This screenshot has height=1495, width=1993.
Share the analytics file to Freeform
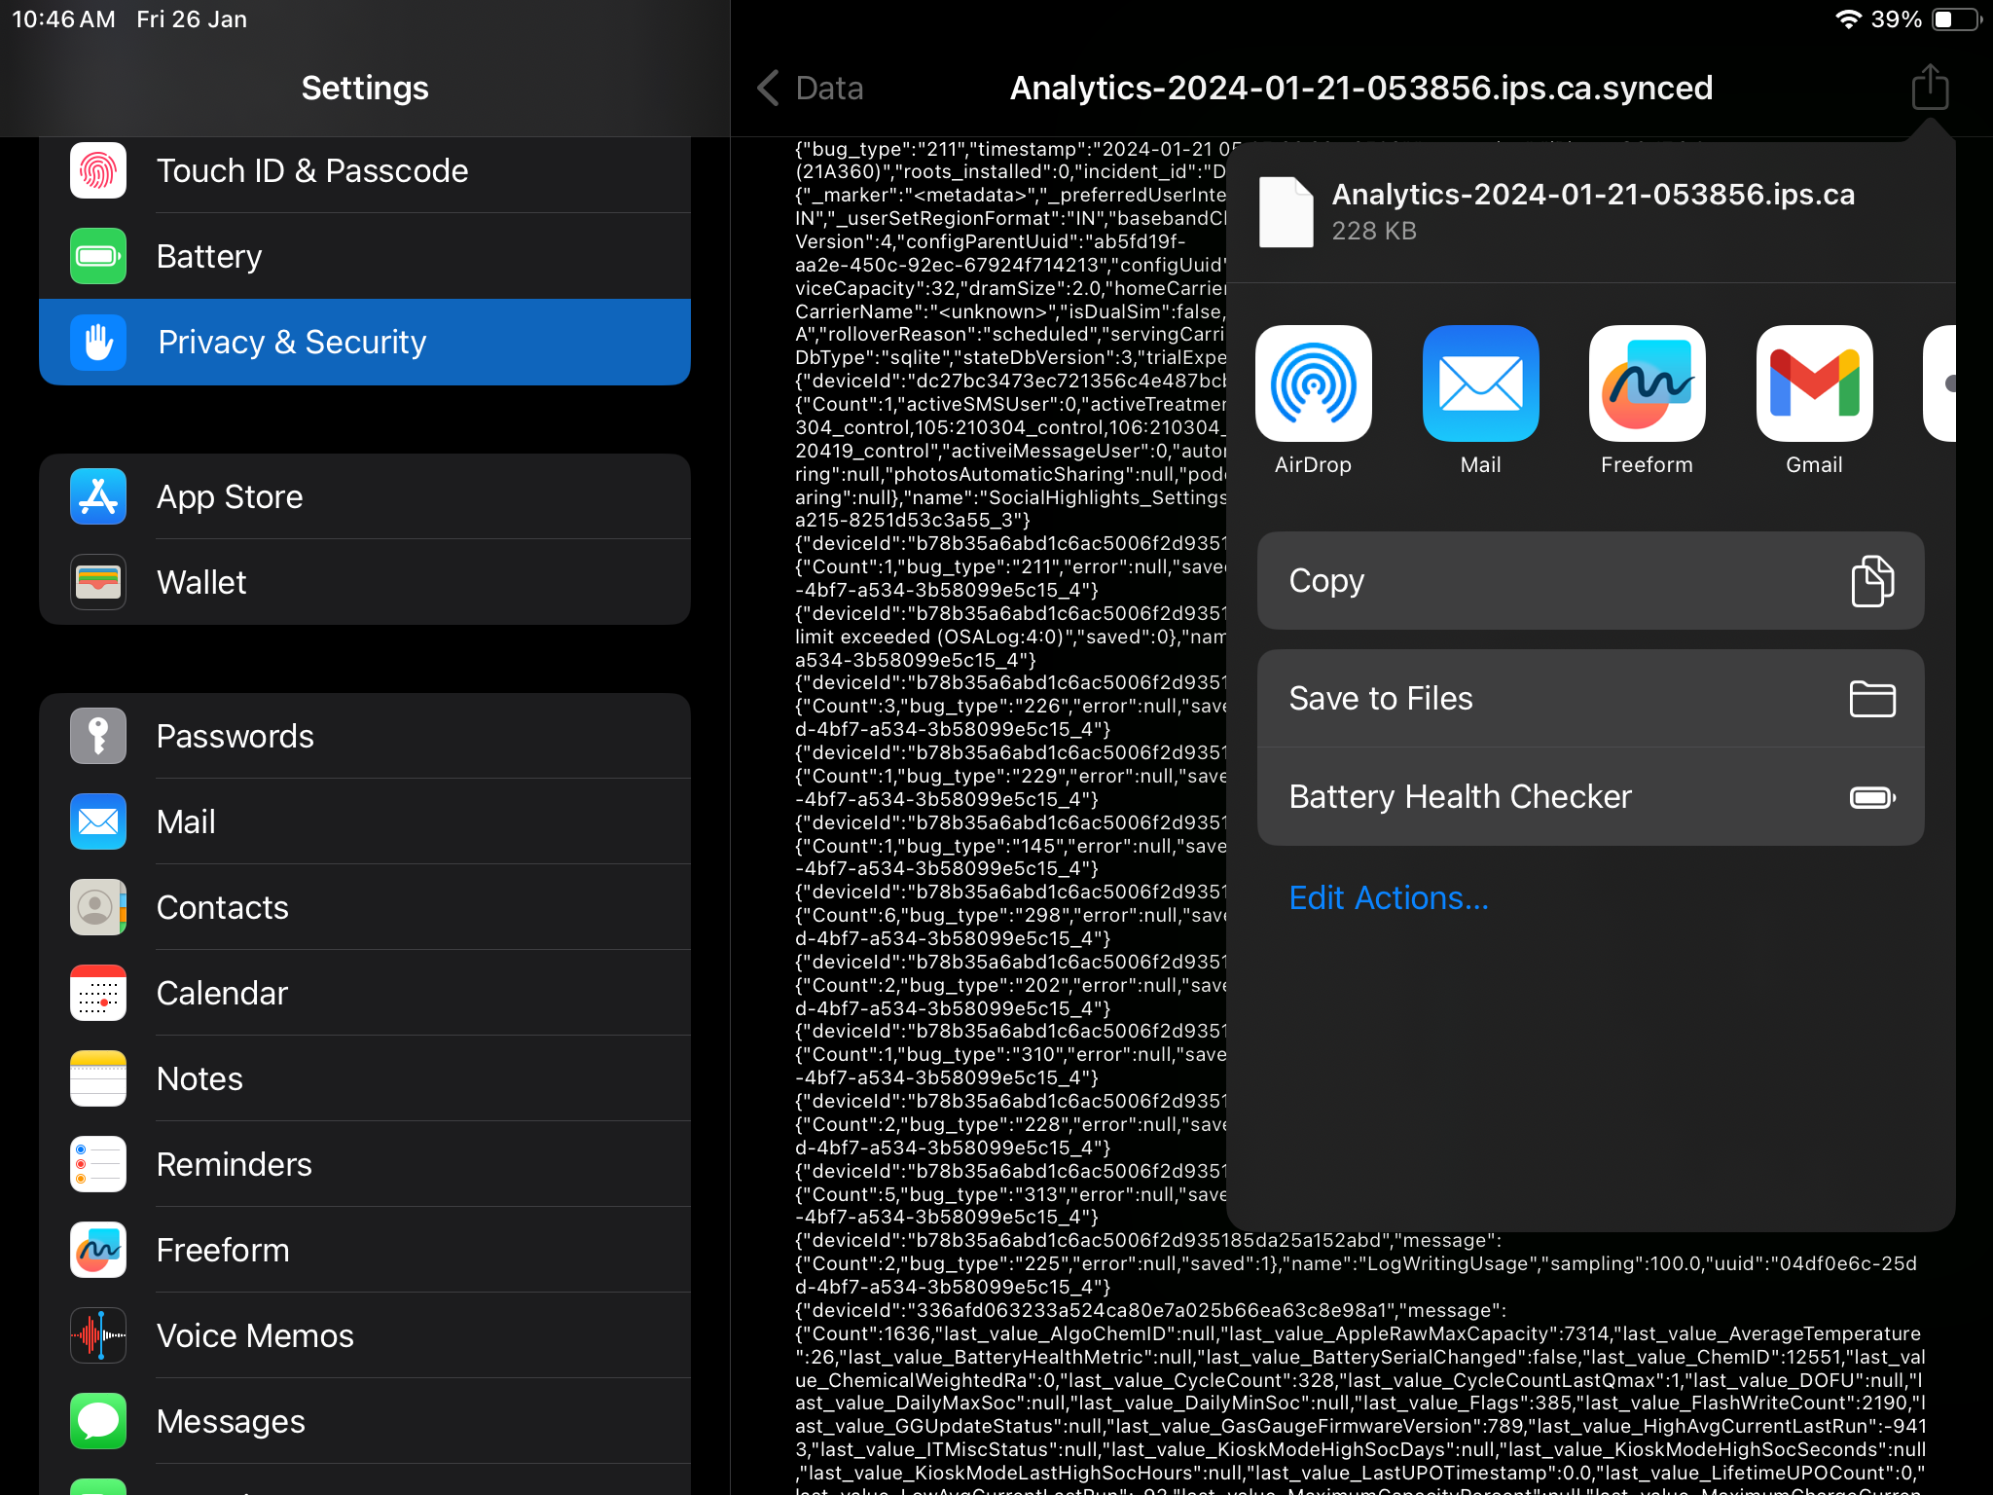[x=1646, y=383]
